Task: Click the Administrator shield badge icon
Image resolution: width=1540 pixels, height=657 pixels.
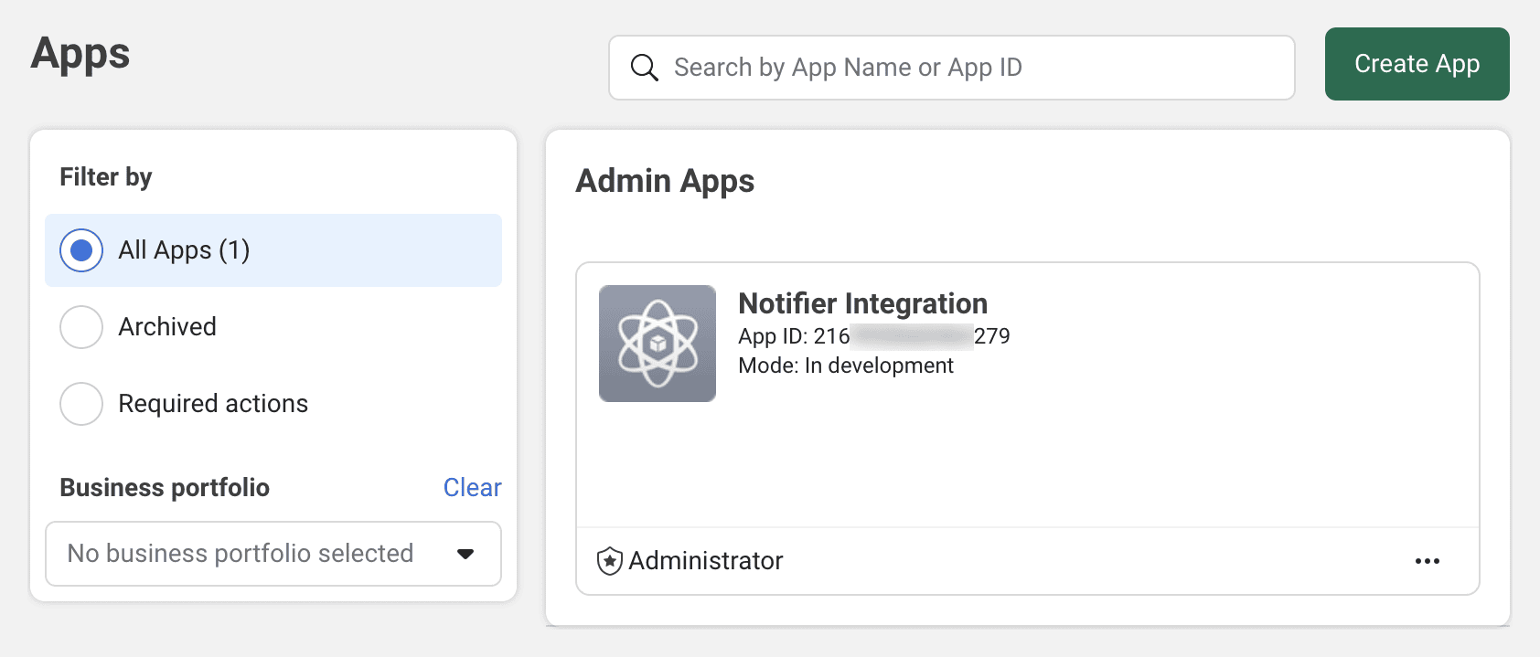Action: point(610,561)
